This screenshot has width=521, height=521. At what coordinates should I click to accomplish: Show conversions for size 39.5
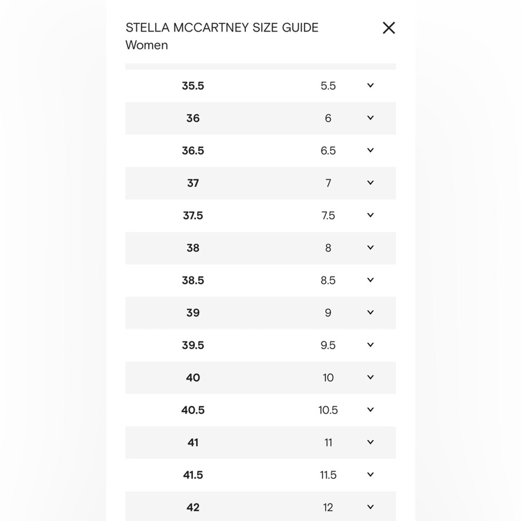[x=370, y=345]
